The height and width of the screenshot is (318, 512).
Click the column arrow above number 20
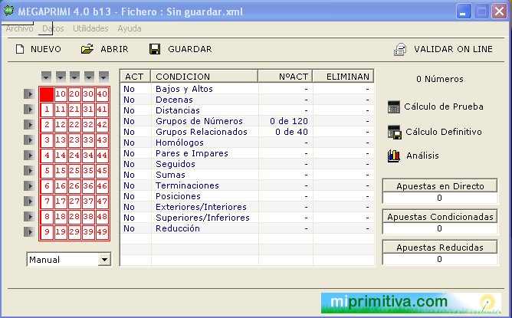[74, 77]
